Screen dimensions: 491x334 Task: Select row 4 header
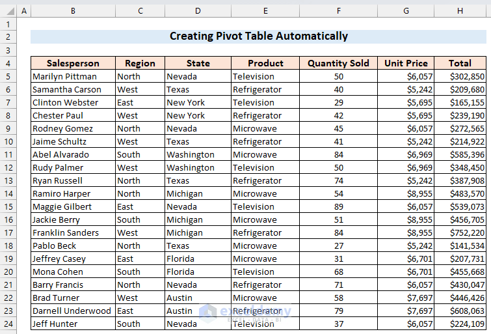[x=8, y=63]
